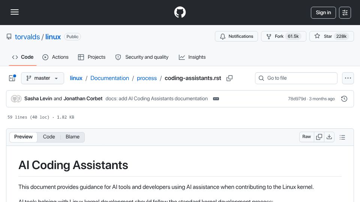Click the AI Coding Assistants heading
Viewport: 360px width, 202px height.
pos(73,165)
